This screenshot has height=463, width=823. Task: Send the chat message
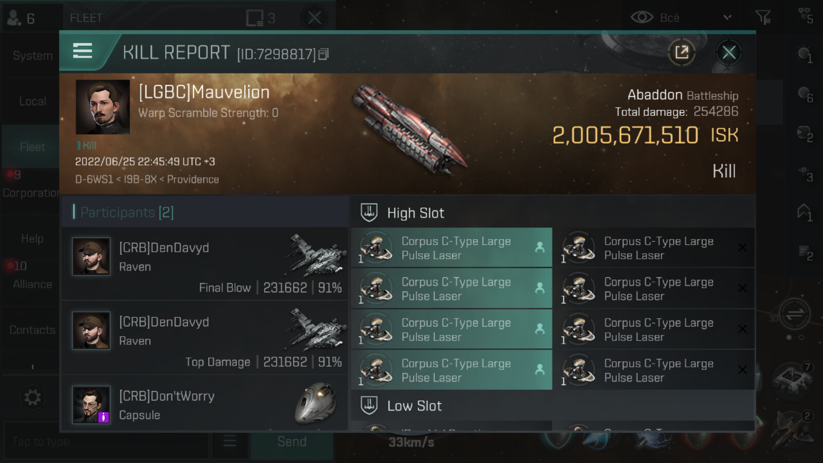click(x=292, y=441)
